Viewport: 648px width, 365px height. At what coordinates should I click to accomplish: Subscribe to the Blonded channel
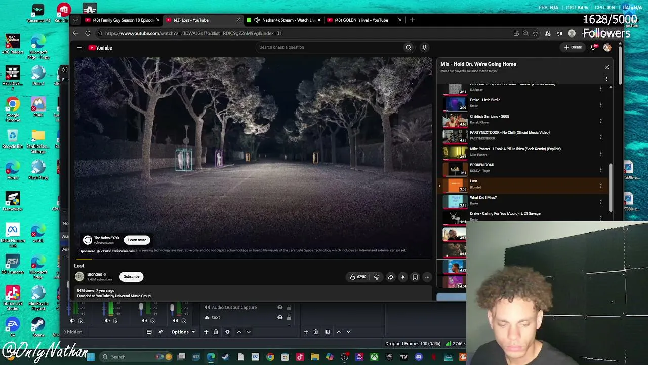(131, 277)
